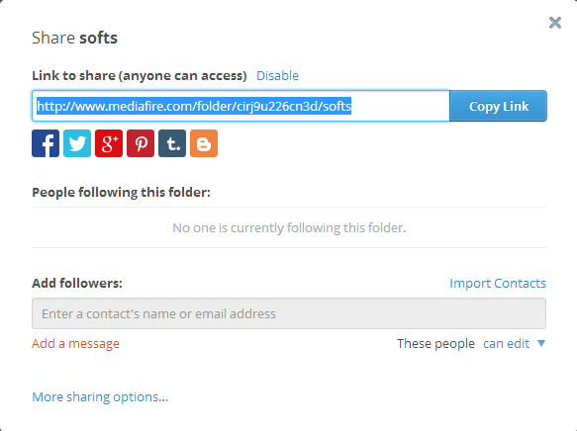This screenshot has height=431, width=577.
Task: Click the 'No one is currently following' message
Action: pyautogui.click(x=289, y=227)
